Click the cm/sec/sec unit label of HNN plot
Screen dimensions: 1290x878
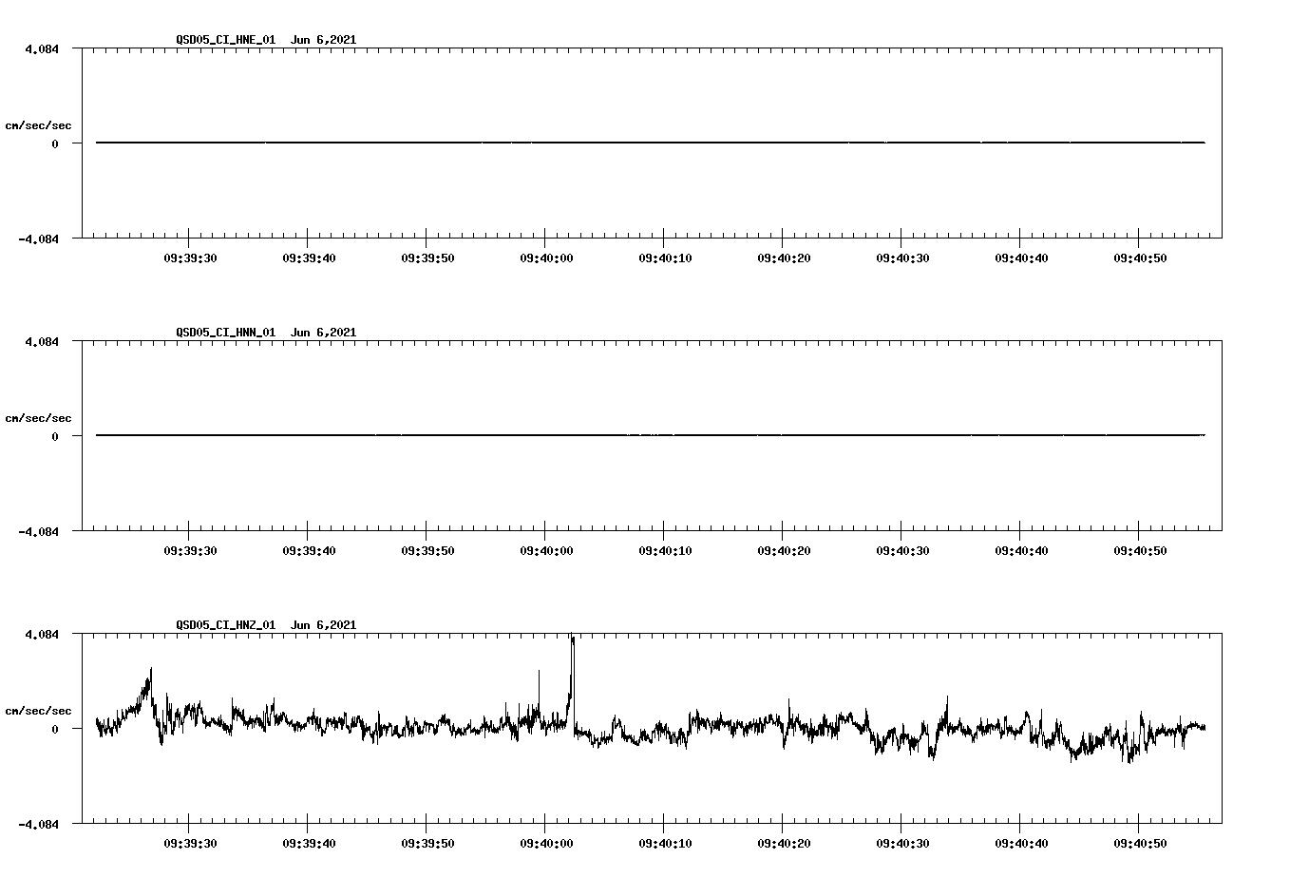(39, 418)
